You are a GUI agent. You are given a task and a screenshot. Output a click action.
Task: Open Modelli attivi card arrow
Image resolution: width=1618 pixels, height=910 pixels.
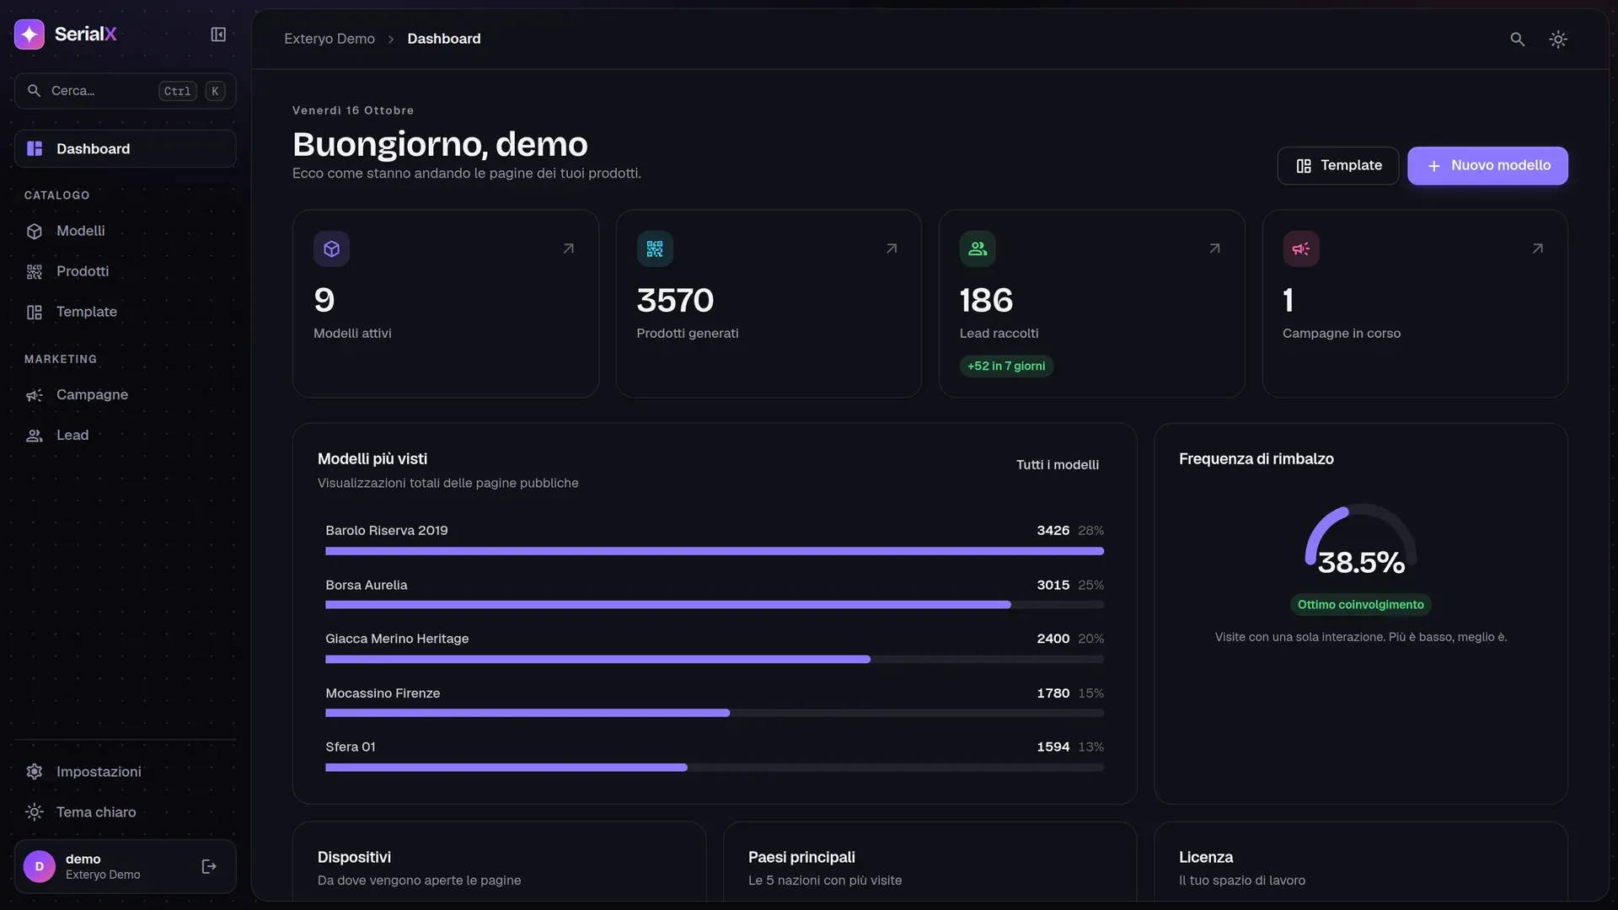[x=569, y=249]
